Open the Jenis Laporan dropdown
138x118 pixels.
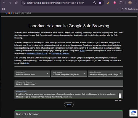32,74
